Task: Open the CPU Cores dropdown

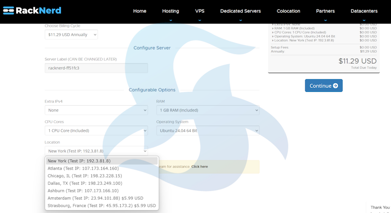Action: tap(96, 131)
